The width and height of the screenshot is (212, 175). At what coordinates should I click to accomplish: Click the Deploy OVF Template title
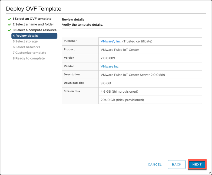pos(34,9)
